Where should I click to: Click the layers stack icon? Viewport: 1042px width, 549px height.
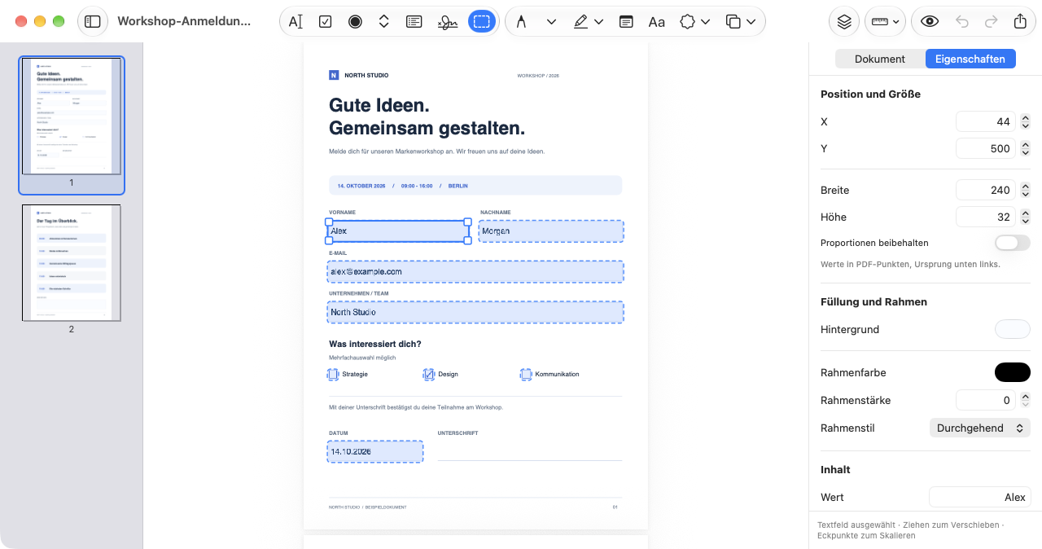coord(844,22)
